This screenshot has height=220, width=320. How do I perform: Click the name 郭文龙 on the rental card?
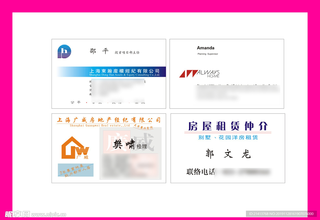click(228, 154)
